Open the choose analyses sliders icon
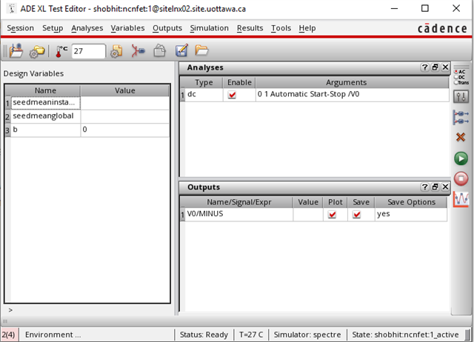Screen dimensions: 474x342 (x=461, y=96)
